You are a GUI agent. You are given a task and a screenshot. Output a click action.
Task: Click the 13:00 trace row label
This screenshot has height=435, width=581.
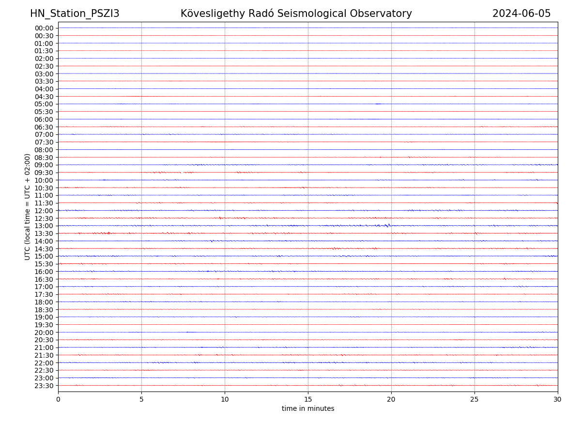tap(44, 226)
